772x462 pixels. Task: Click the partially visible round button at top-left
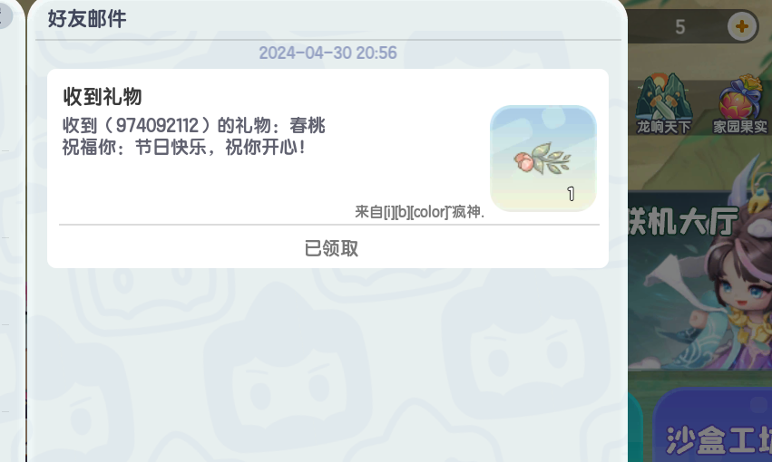[x=5, y=14]
